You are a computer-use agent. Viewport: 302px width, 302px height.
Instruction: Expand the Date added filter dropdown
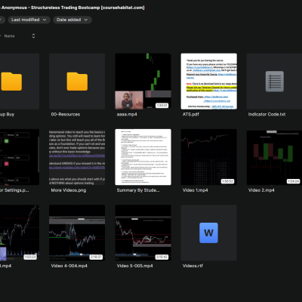tap(72, 20)
